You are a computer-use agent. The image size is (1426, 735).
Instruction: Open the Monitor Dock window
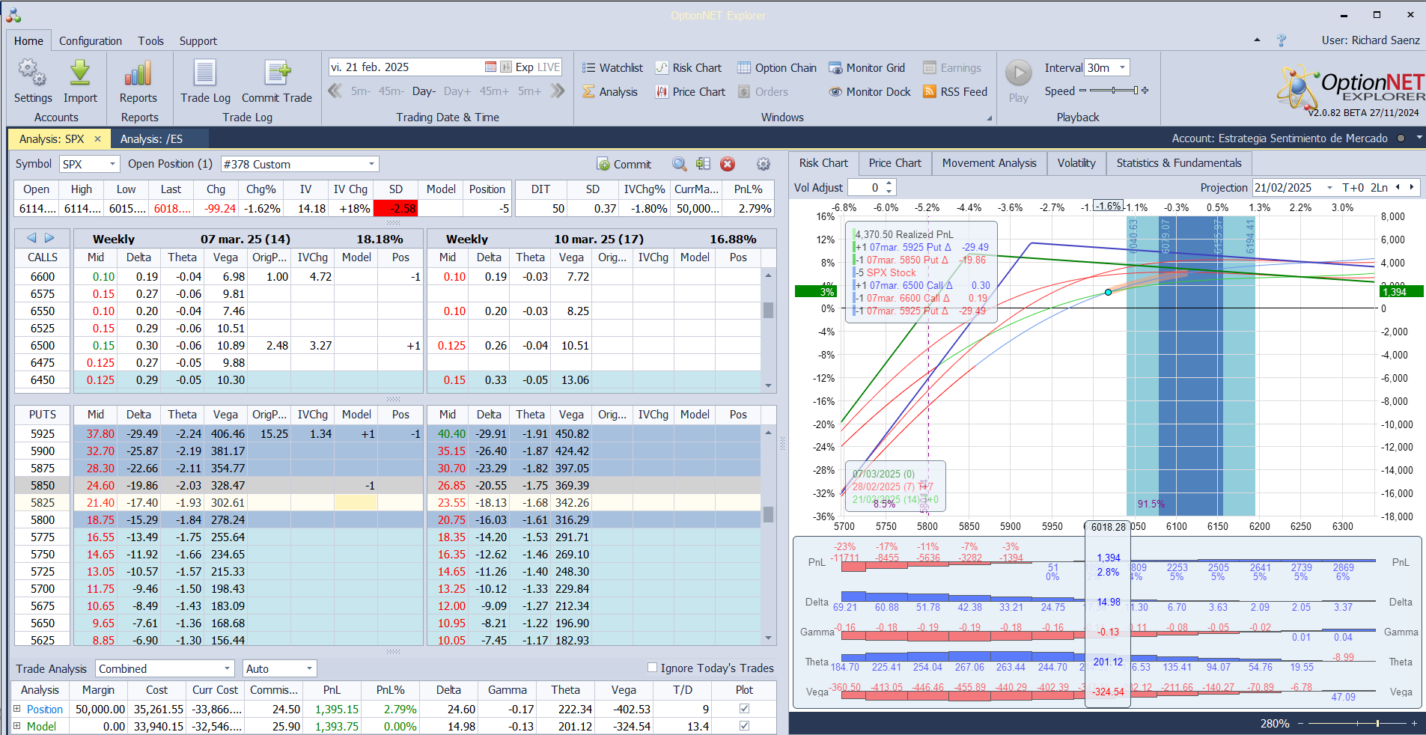coord(870,92)
